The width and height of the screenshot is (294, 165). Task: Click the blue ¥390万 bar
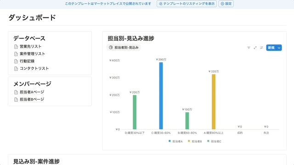[x=161, y=96]
